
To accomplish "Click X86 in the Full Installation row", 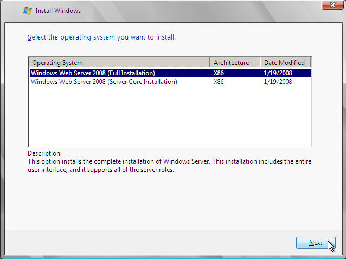I will click(x=219, y=73).
